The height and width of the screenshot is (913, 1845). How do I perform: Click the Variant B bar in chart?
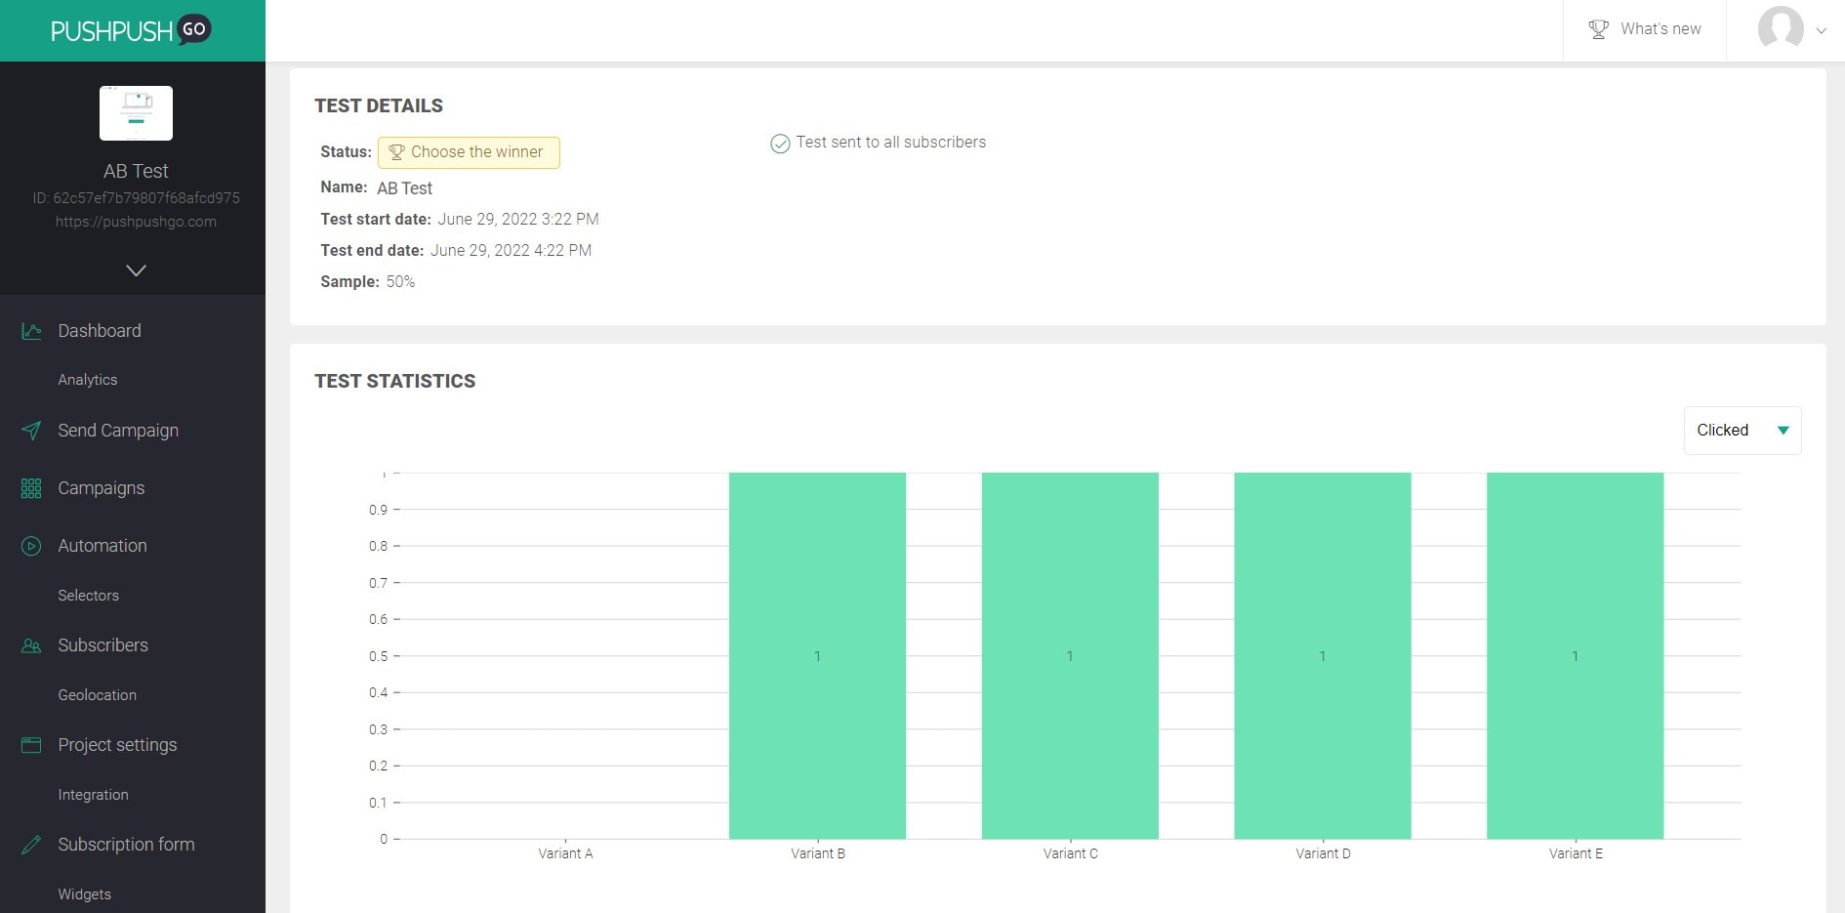(x=817, y=655)
